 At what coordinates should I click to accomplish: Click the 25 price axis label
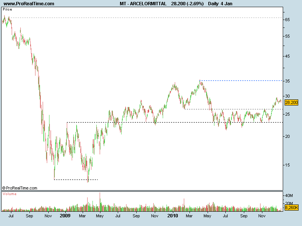(x=287, y=115)
